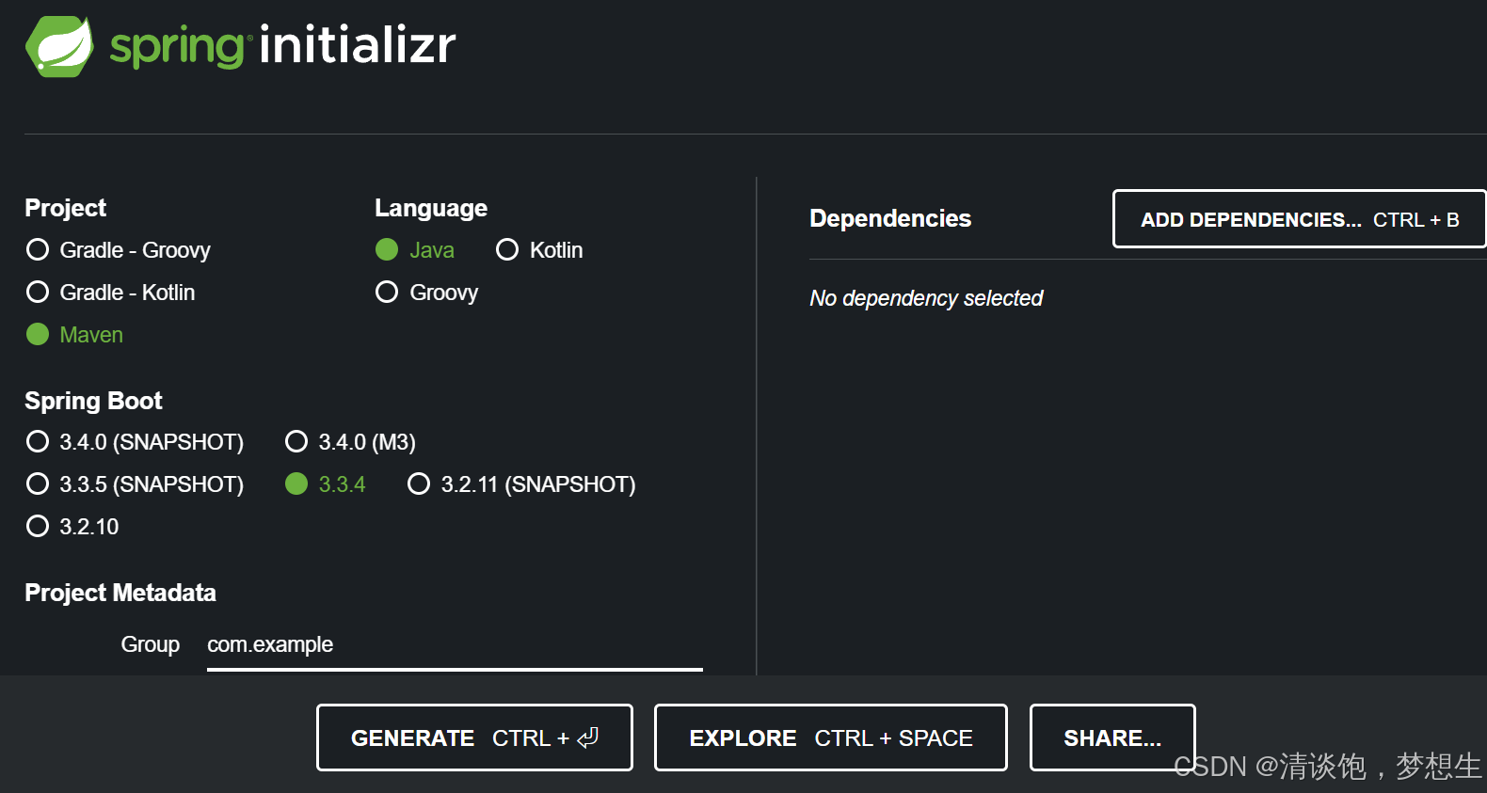Screen dimensions: 1487x793
Task: Click the GENERATE button
Action: pos(473,737)
